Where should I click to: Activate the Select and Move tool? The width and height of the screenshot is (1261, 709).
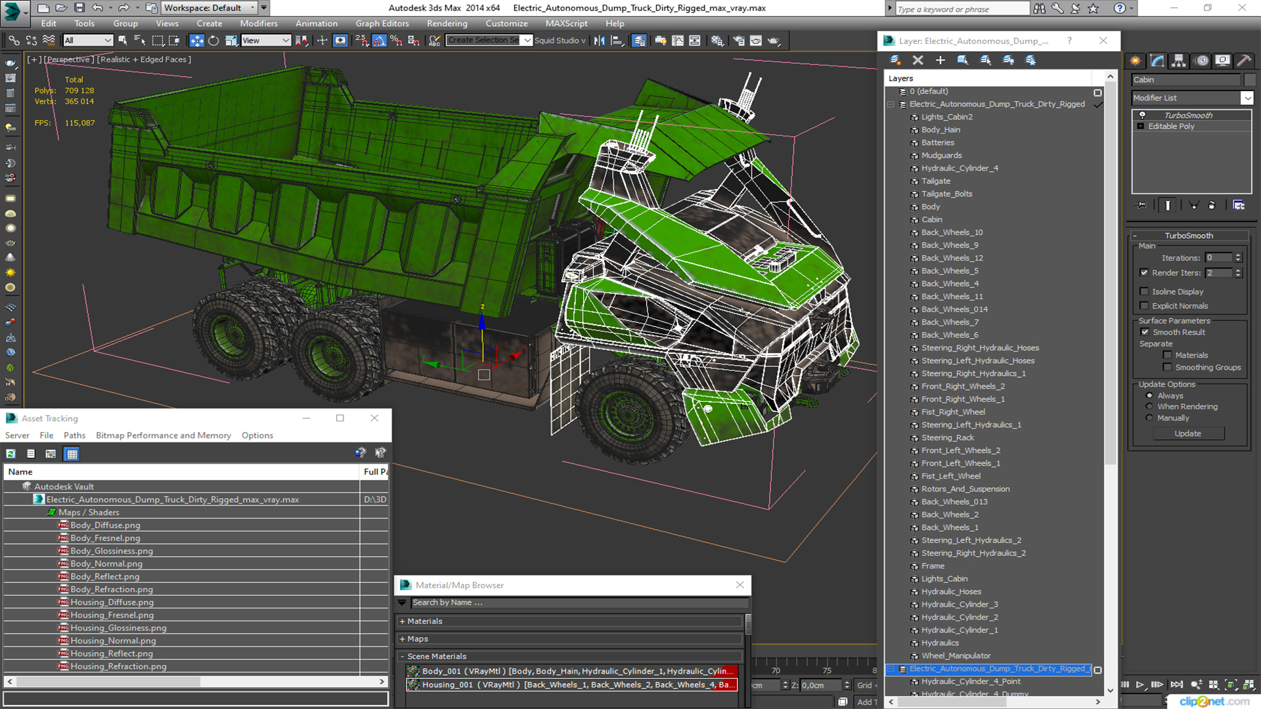point(196,41)
